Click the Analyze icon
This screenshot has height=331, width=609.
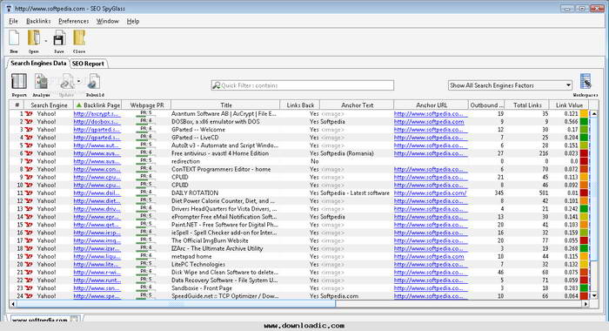[41, 82]
